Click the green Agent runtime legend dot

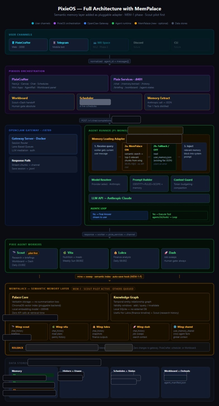tap(113, 23)
